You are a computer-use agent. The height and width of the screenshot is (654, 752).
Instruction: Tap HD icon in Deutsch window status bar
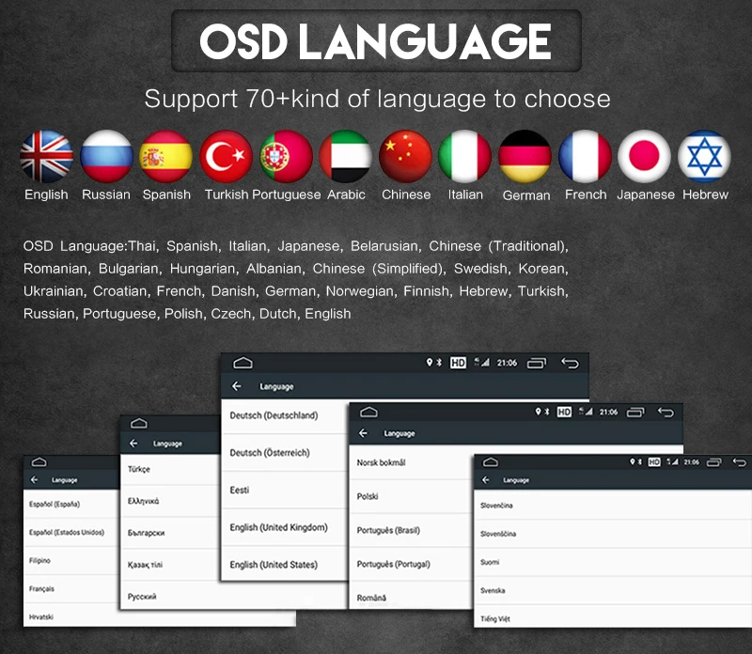pos(458,363)
